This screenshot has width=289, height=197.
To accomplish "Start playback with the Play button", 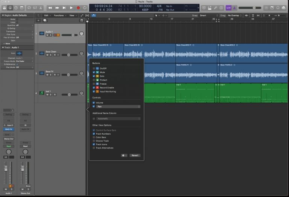I will pos(71,8).
